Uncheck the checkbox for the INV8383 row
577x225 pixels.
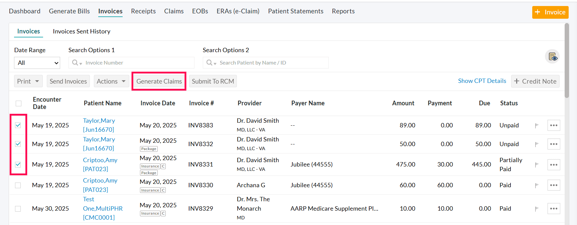tap(18, 125)
